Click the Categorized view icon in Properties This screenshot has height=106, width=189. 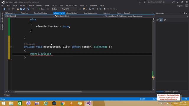tap(157, 20)
